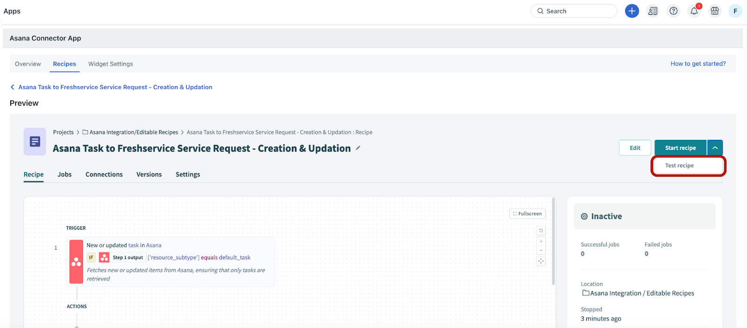Image resolution: width=747 pixels, height=328 pixels.
Task: Click the IF condition badge
Action: [x=91, y=257]
